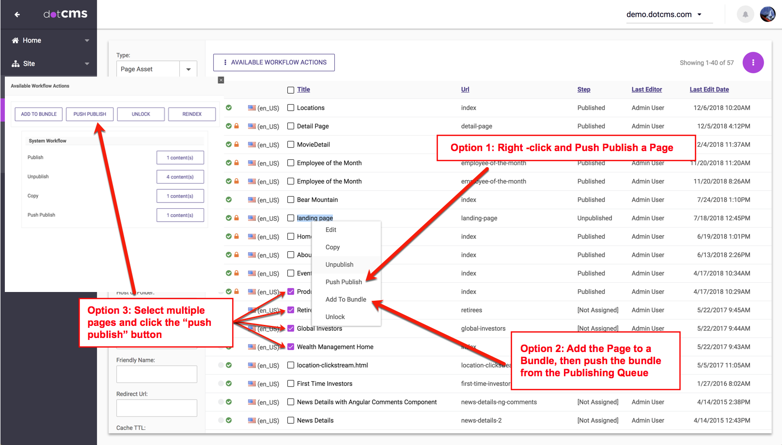
Task: Open the user avatar menu
Action: pyautogui.click(x=767, y=15)
